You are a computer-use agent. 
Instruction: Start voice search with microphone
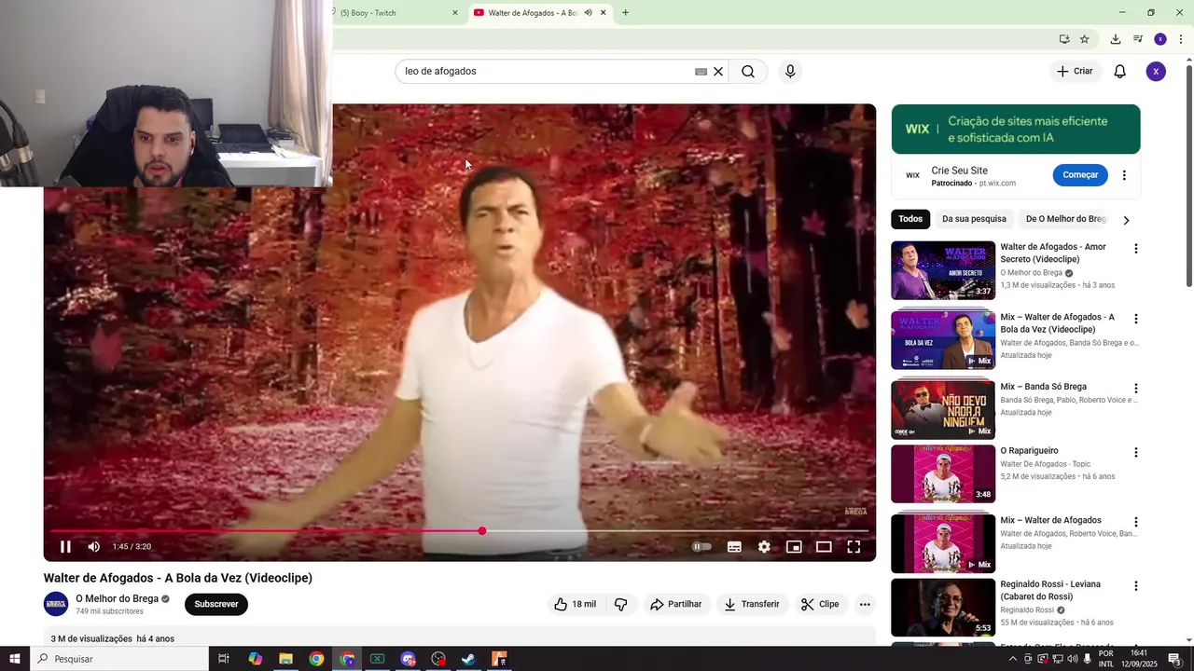click(x=790, y=72)
